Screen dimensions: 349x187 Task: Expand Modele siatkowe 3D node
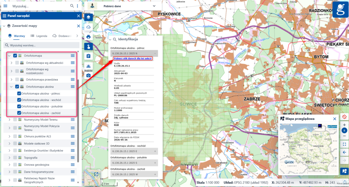(x=9, y=143)
